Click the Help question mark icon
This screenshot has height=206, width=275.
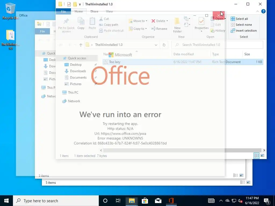tap(263, 11)
